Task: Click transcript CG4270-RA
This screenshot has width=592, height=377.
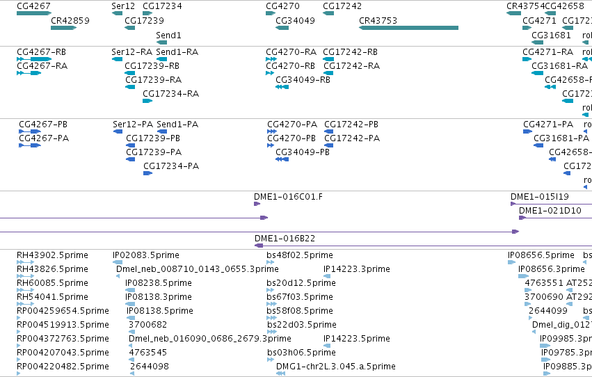Action: click(271, 59)
